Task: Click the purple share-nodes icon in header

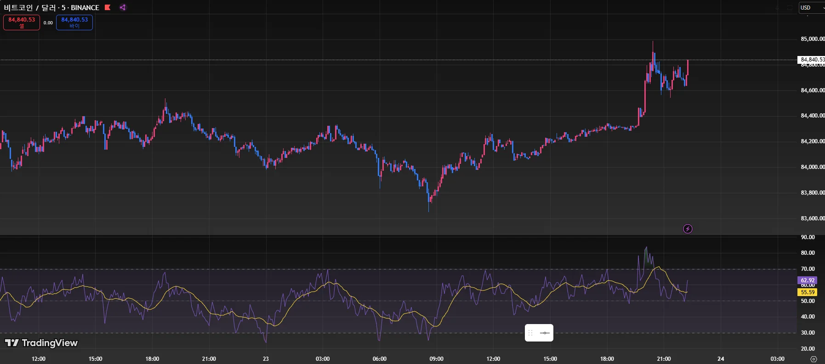Action: click(123, 7)
